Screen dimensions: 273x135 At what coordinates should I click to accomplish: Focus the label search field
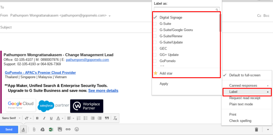tap(187, 9)
